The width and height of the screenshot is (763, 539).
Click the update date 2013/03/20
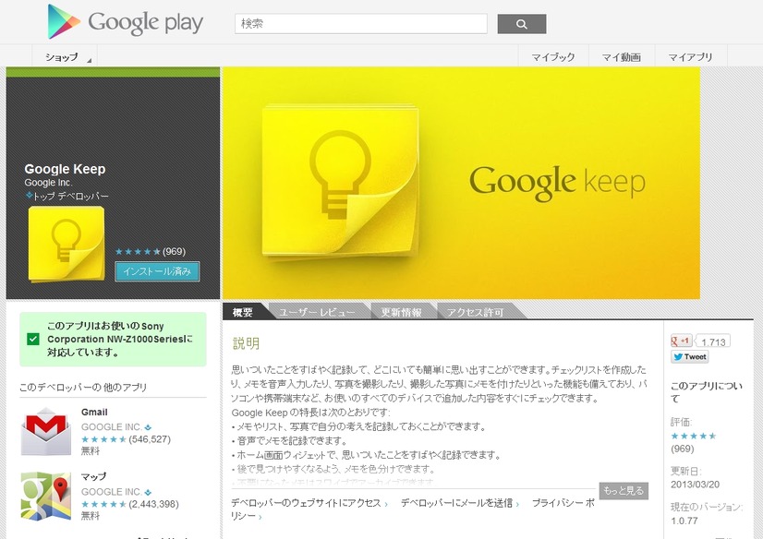click(695, 485)
